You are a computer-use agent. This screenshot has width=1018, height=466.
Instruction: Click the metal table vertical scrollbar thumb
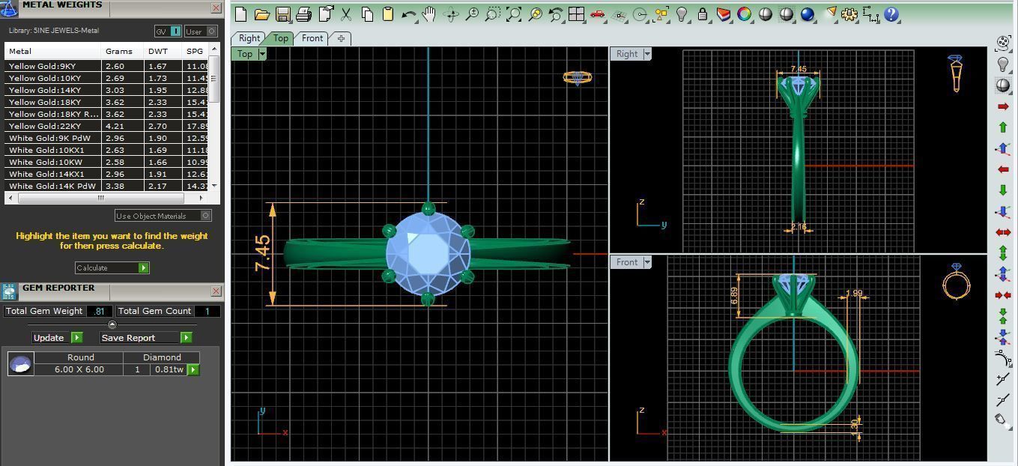click(214, 79)
